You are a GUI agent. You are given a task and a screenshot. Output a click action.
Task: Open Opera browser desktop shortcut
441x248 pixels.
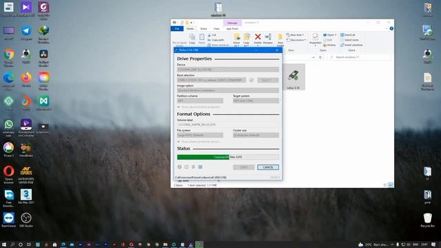pyautogui.click(x=9, y=174)
